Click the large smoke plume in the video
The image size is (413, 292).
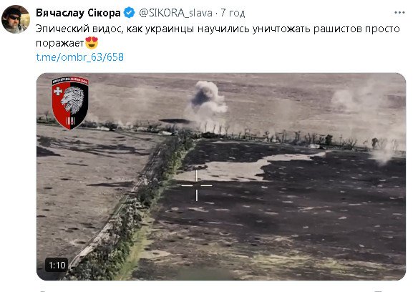pyautogui.click(x=208, y=99)
